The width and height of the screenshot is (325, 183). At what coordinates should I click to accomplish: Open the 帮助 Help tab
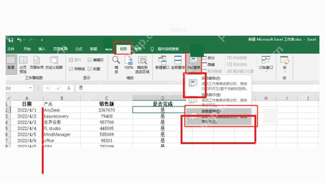(138, 49)
